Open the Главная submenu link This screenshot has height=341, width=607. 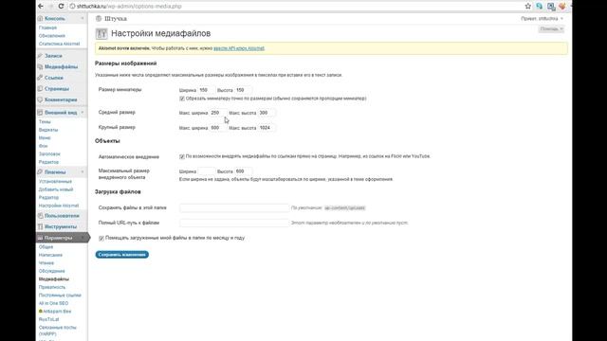pos(47,27)
